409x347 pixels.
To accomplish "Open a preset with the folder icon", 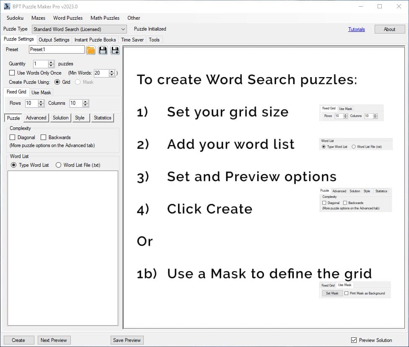I will point(91,50).
